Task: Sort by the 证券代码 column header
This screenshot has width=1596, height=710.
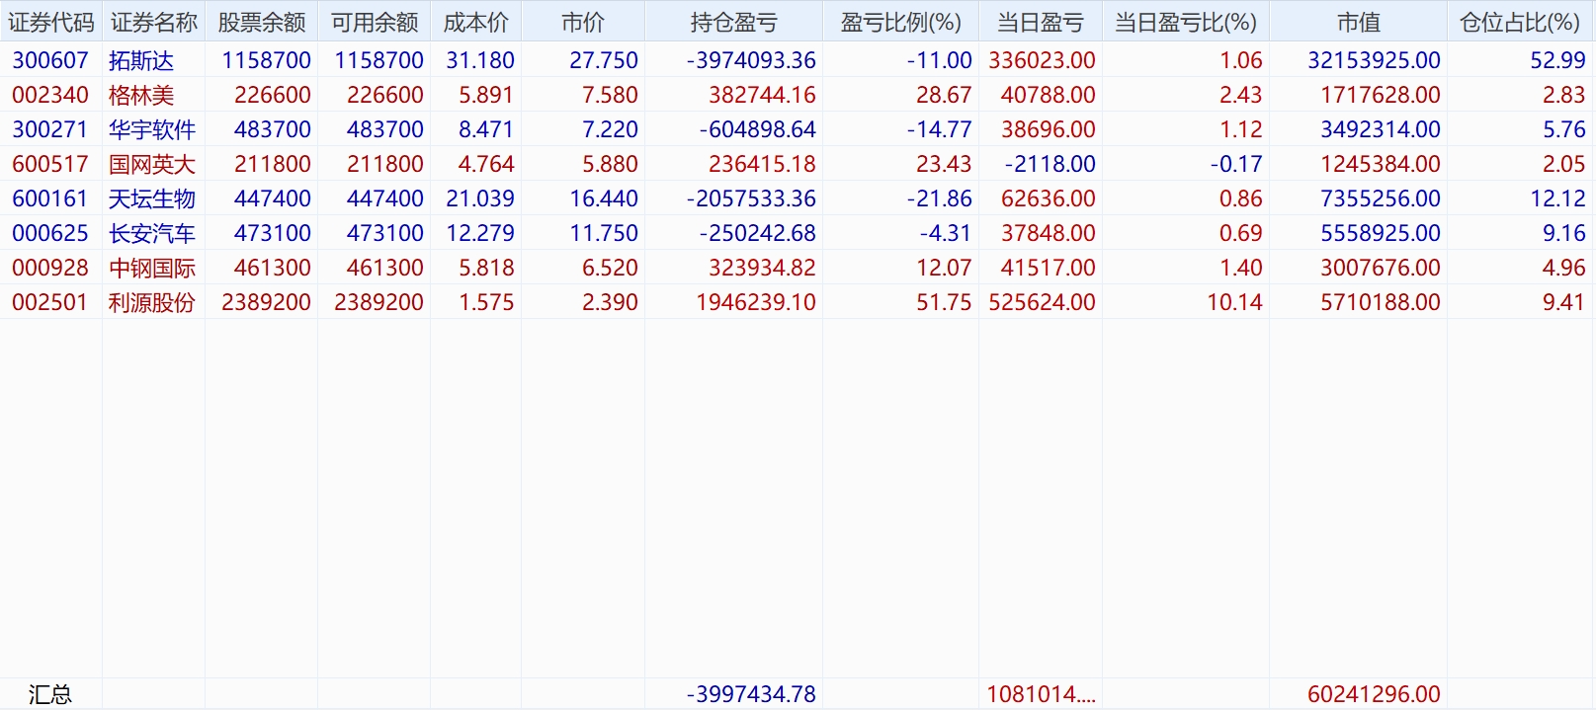Action: coord(50,22)
